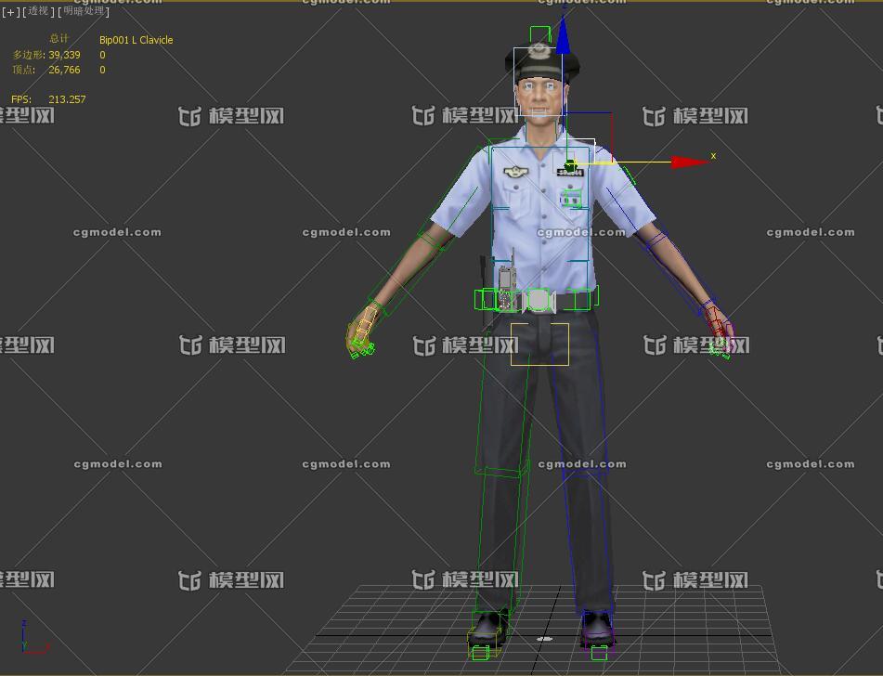Select the red wireframe hand bones
883x676 pixels.
[715, 331]
